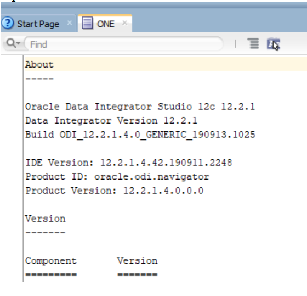Click the Build ODI_12.2.1.4.0_GENERIC text line
Viewport: 307px width, 296px height.
tap(140, 135)
